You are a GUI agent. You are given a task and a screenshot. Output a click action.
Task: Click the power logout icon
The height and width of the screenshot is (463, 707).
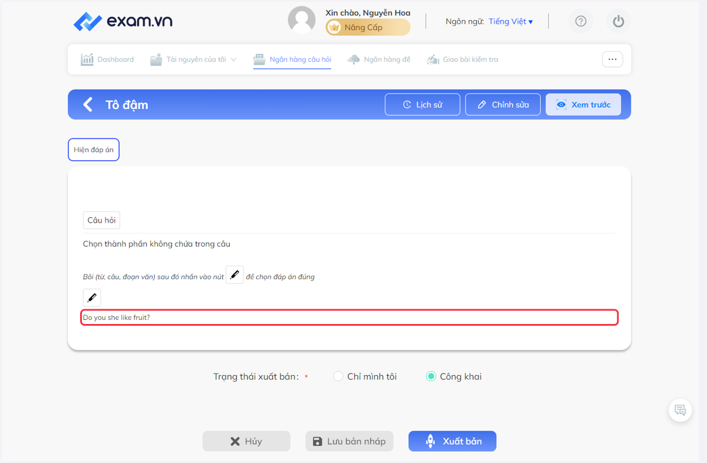coord(618,22)
